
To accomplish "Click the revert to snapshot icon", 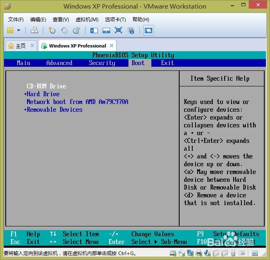I will pyautogui.click(x=64, y=30).
